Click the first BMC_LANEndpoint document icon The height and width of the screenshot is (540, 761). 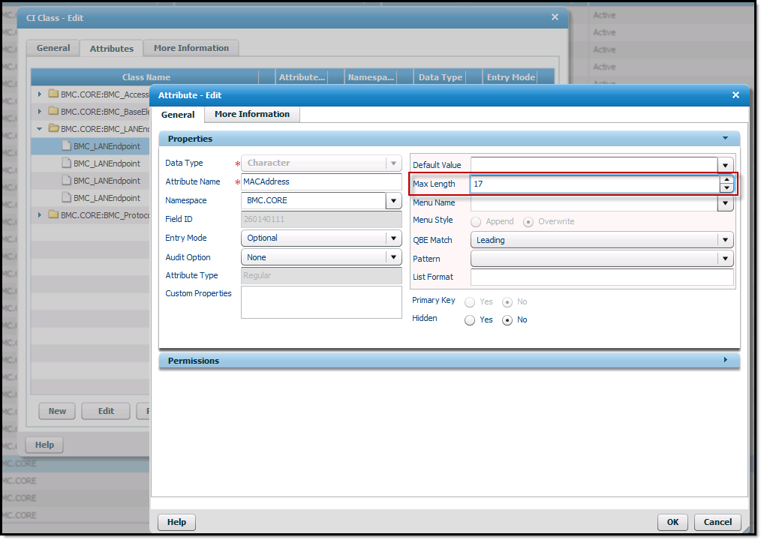click(x=66, y=146)
